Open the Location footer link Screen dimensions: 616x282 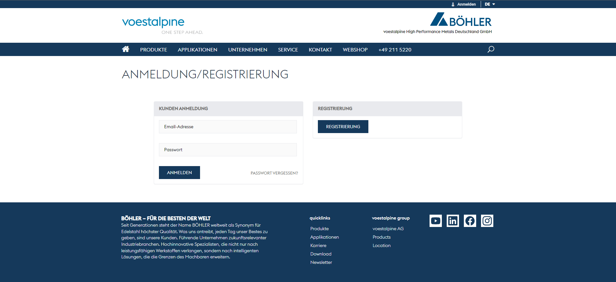tap(382, 245)
